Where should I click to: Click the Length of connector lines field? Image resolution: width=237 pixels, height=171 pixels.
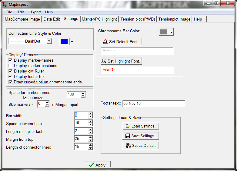[81, 147]
